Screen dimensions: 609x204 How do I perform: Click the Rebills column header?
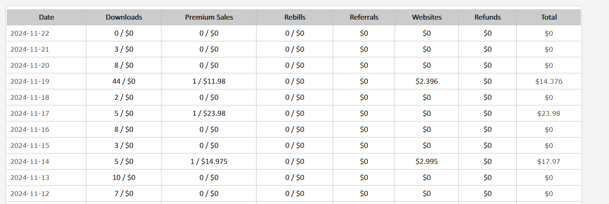(x=295, y=17)
